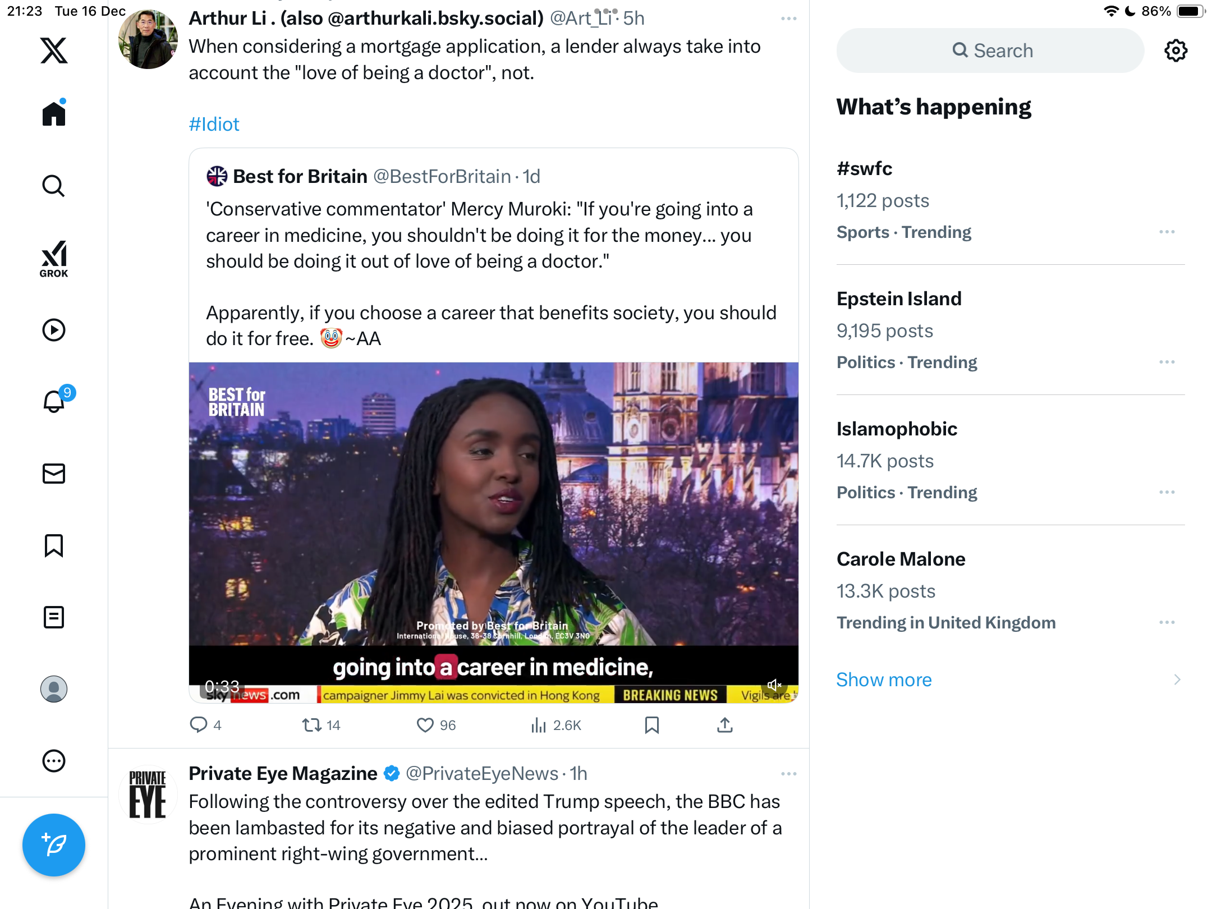Open more options on Arthur Li's post
This screenshot has width=1212, height=909.
click(x=788, y=19)
